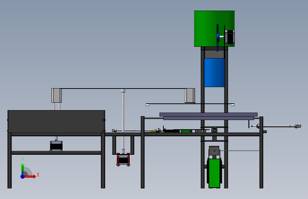Select the stepper motor on the hopper
The width and height of the screenshot is (308, 199).
[230, 37]
